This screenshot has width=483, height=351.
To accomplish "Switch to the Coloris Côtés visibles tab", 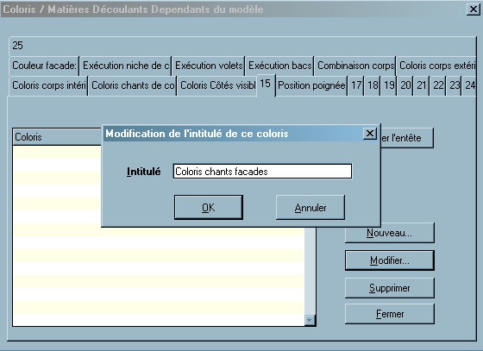I will tap(217, 85).
